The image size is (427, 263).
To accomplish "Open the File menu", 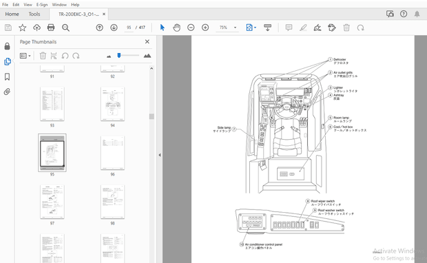I will 6,5.
